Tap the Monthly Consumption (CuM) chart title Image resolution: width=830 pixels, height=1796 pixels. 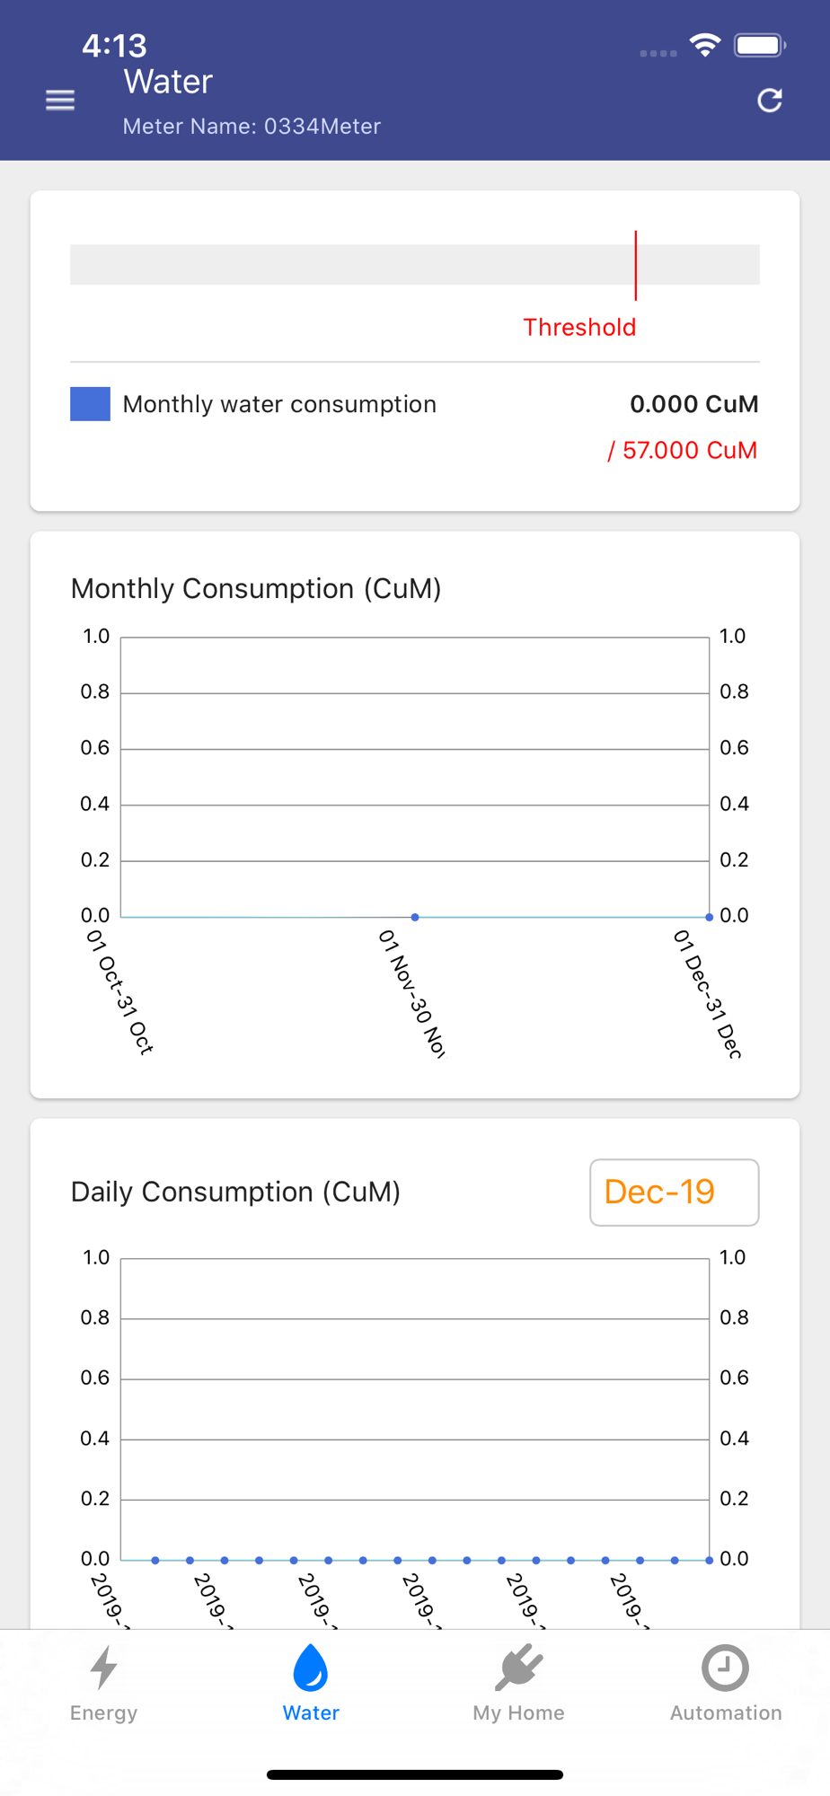[256, 589]
